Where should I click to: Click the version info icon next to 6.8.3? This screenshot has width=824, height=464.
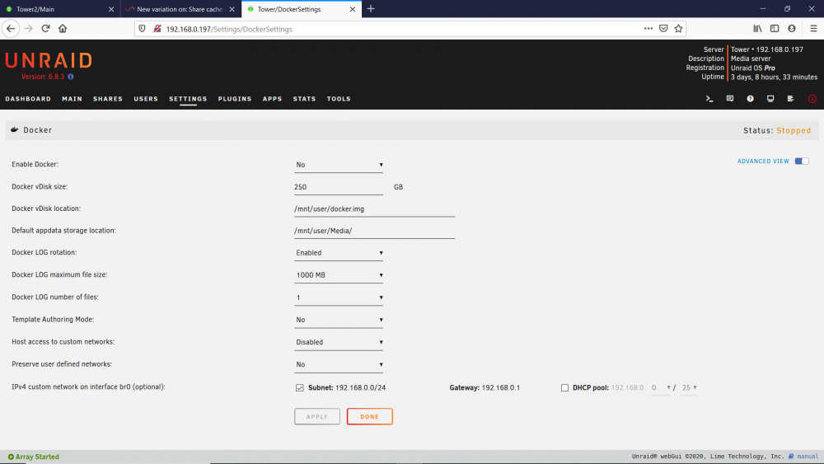(70, 77)
